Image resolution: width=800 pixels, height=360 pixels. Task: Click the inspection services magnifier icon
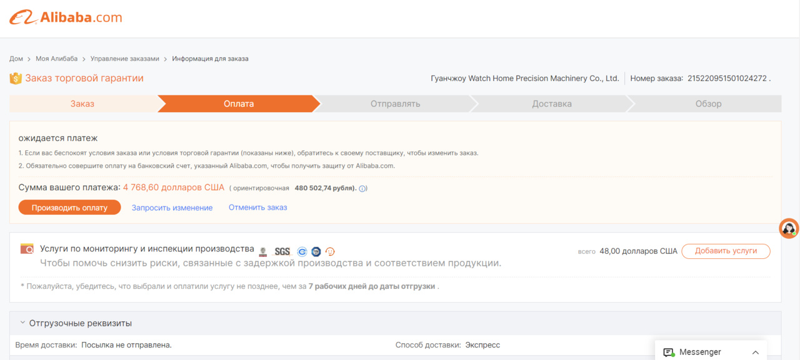(x=27, y=249)
